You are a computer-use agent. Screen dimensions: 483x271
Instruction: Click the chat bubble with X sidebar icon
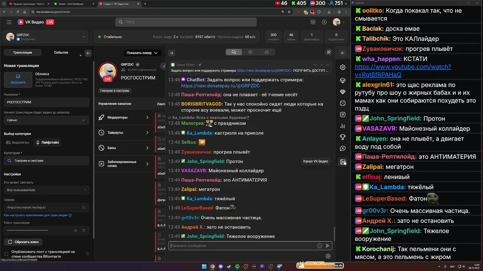(x=343, y=149)
